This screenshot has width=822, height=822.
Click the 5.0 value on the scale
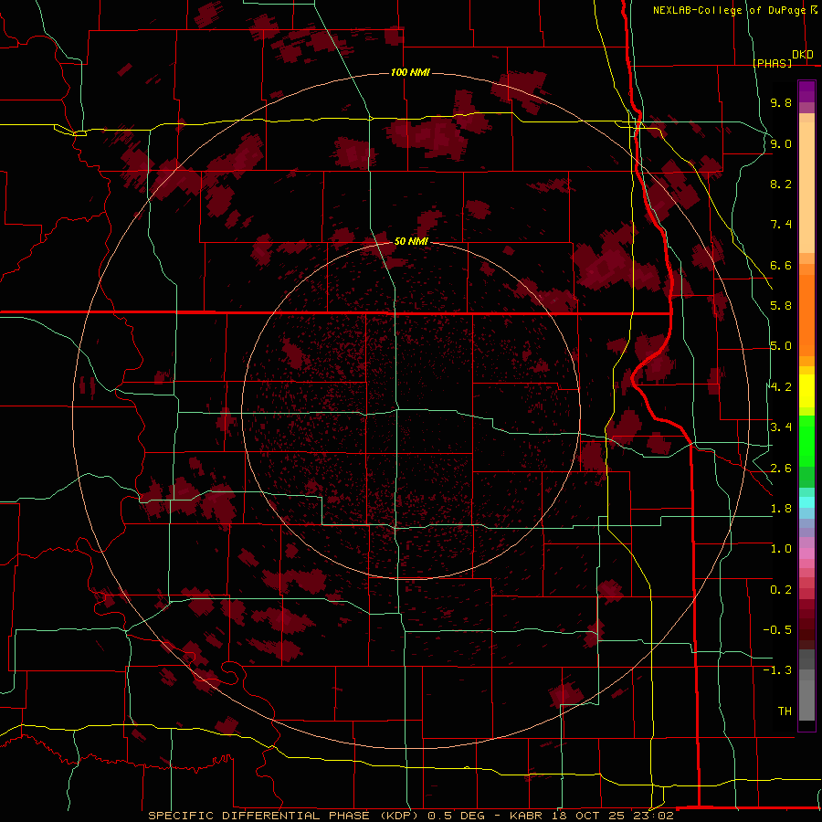click(781, 346)
